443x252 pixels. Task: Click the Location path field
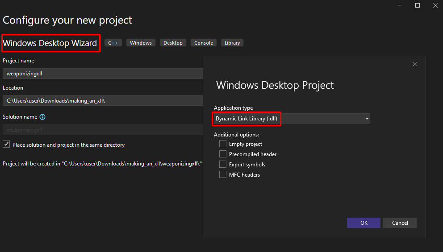click(x=103, y=100)
